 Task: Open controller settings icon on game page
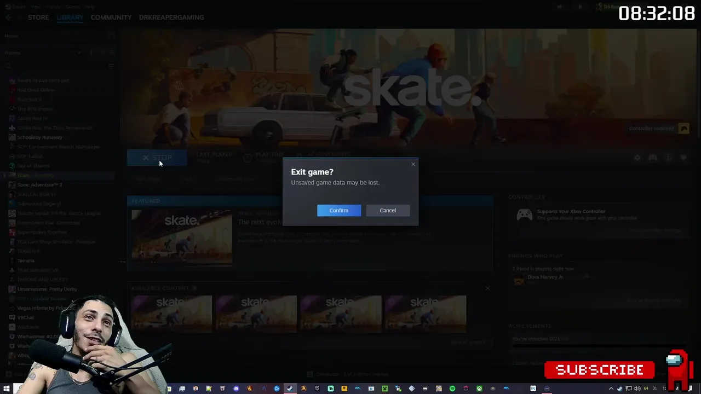click(653, 158)
